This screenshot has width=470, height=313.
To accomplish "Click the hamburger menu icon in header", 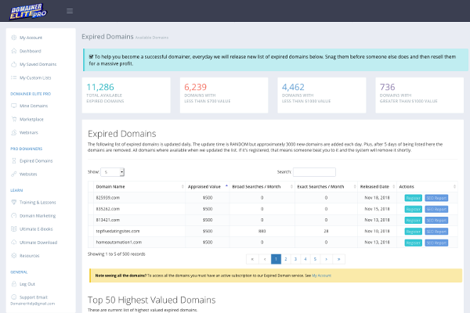I will (70, 11).
